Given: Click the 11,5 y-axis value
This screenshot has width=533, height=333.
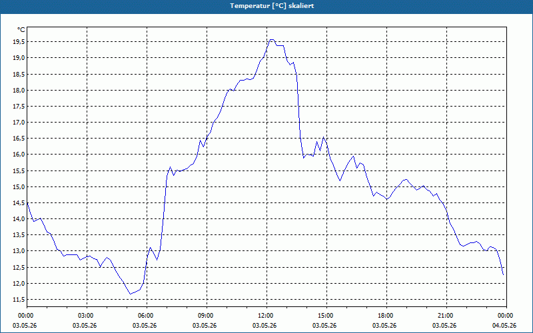Looking at the screenshot, I should [19, 299].
